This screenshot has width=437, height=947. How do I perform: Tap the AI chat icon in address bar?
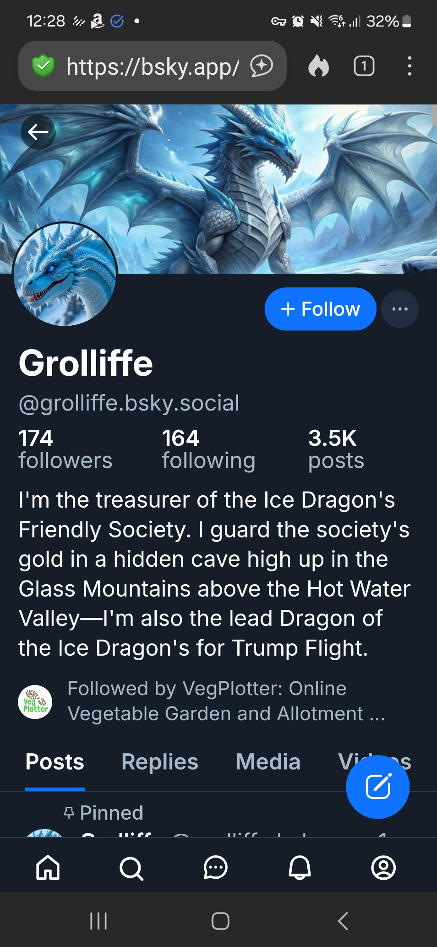point(262,66)
